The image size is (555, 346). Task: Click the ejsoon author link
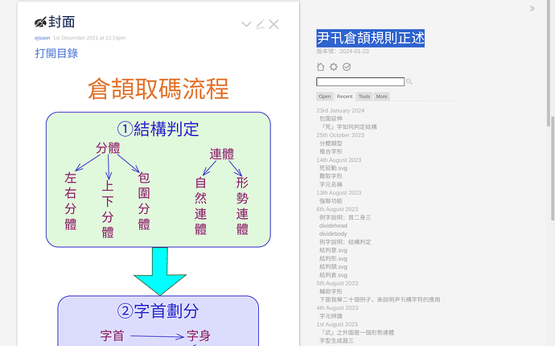point(42,37)
